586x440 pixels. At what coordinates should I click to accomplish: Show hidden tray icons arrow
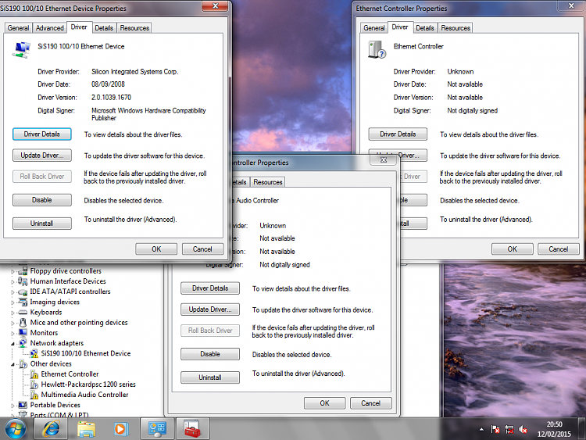481,430
